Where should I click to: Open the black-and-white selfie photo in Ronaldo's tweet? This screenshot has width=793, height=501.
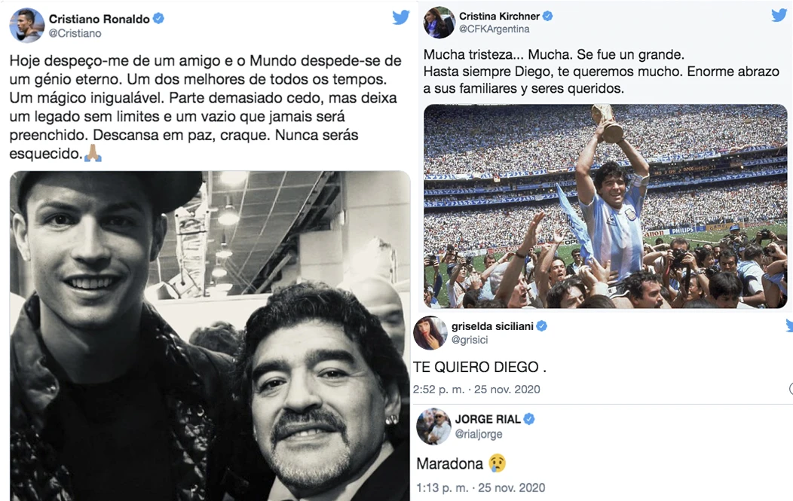pyautogui.click(x=210, y=336)
